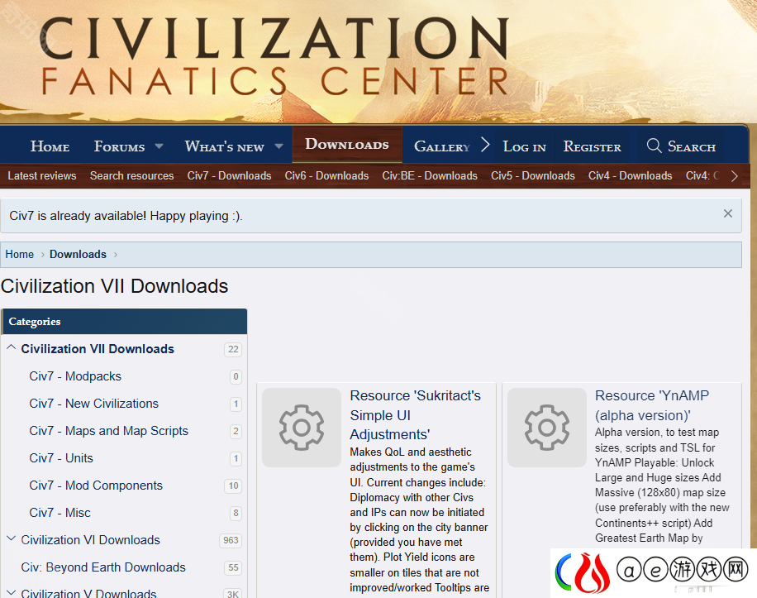
Task: Open Civ:BE - Downloads sub-navigation link
Action: (430, 176)
